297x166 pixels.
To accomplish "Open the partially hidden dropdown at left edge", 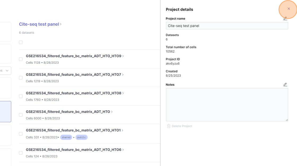I will click(x=6, y=71).
